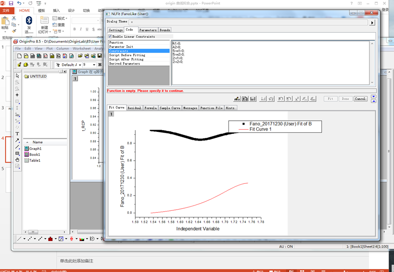Click the New Project icon in OriginPro

coord(19,56)
